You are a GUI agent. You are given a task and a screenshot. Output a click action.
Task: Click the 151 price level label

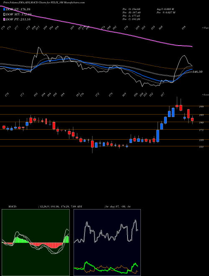[x=201, y=147]
